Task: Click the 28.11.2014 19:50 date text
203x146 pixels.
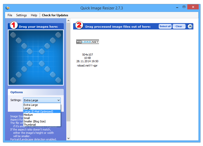Action: pyautogui.click(x=87, y=61)
